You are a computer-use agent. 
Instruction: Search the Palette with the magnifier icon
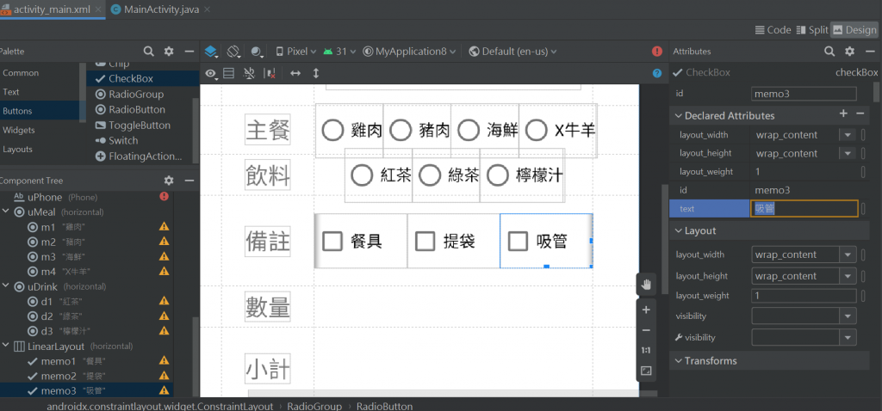148,51
